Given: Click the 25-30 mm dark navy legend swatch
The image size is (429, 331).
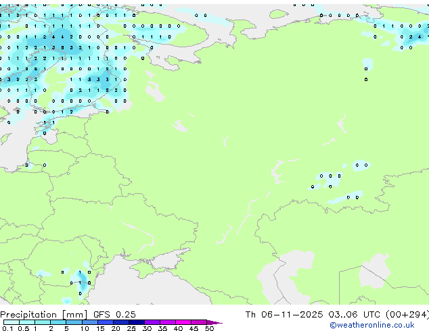Looking at the screenshot, I should (x=137, y=322).
